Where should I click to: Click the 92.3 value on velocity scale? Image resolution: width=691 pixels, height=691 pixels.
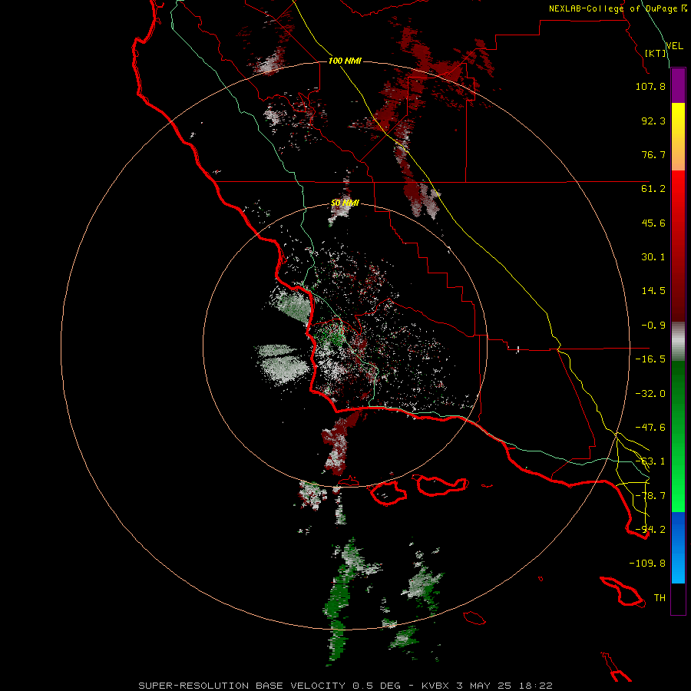coord(653,121)
